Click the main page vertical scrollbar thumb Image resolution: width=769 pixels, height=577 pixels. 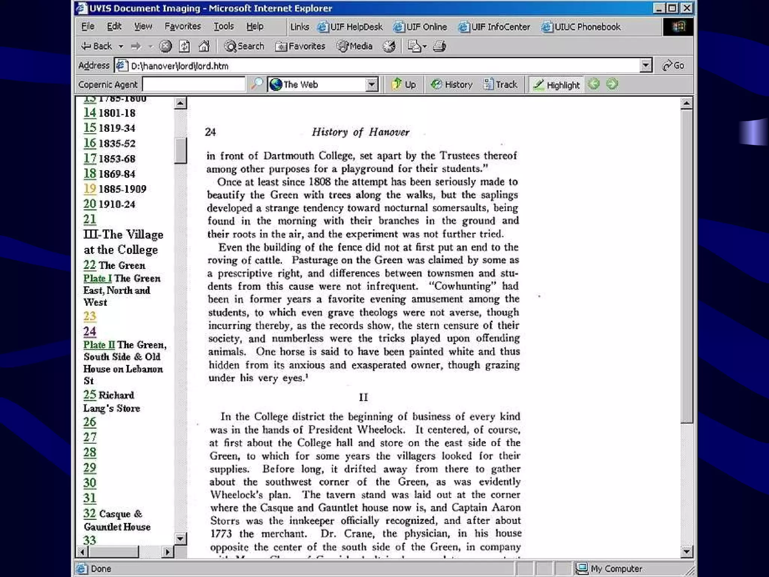click(x=687, y=266)
